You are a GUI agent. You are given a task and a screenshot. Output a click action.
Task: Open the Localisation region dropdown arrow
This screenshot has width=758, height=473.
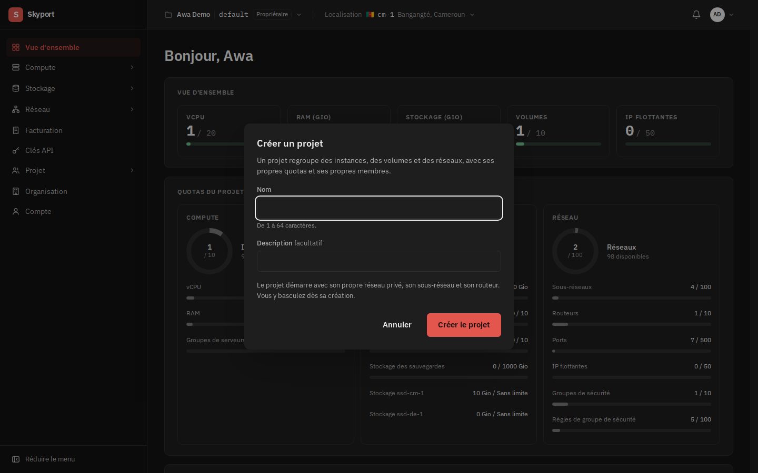tap(472, 15)
